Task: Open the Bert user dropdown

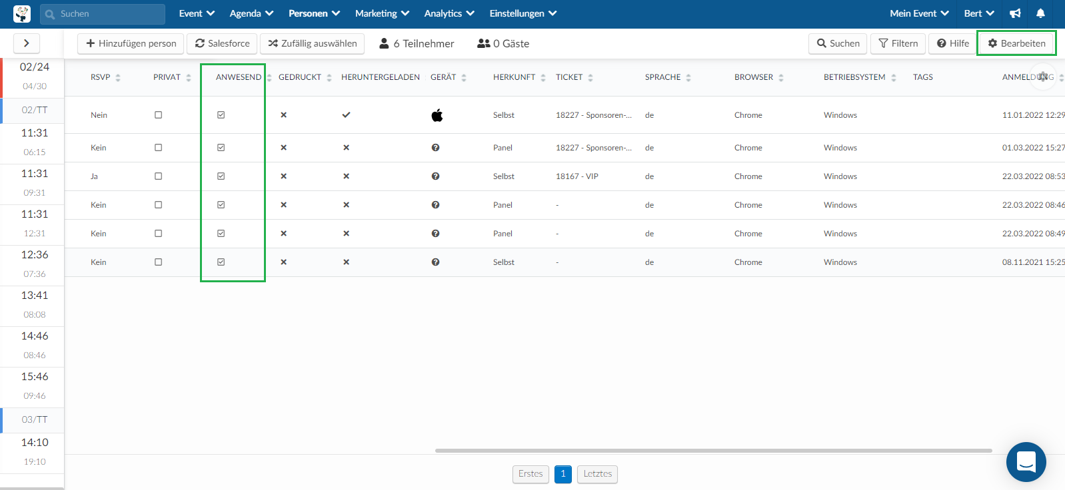Action: click(979, 13)
